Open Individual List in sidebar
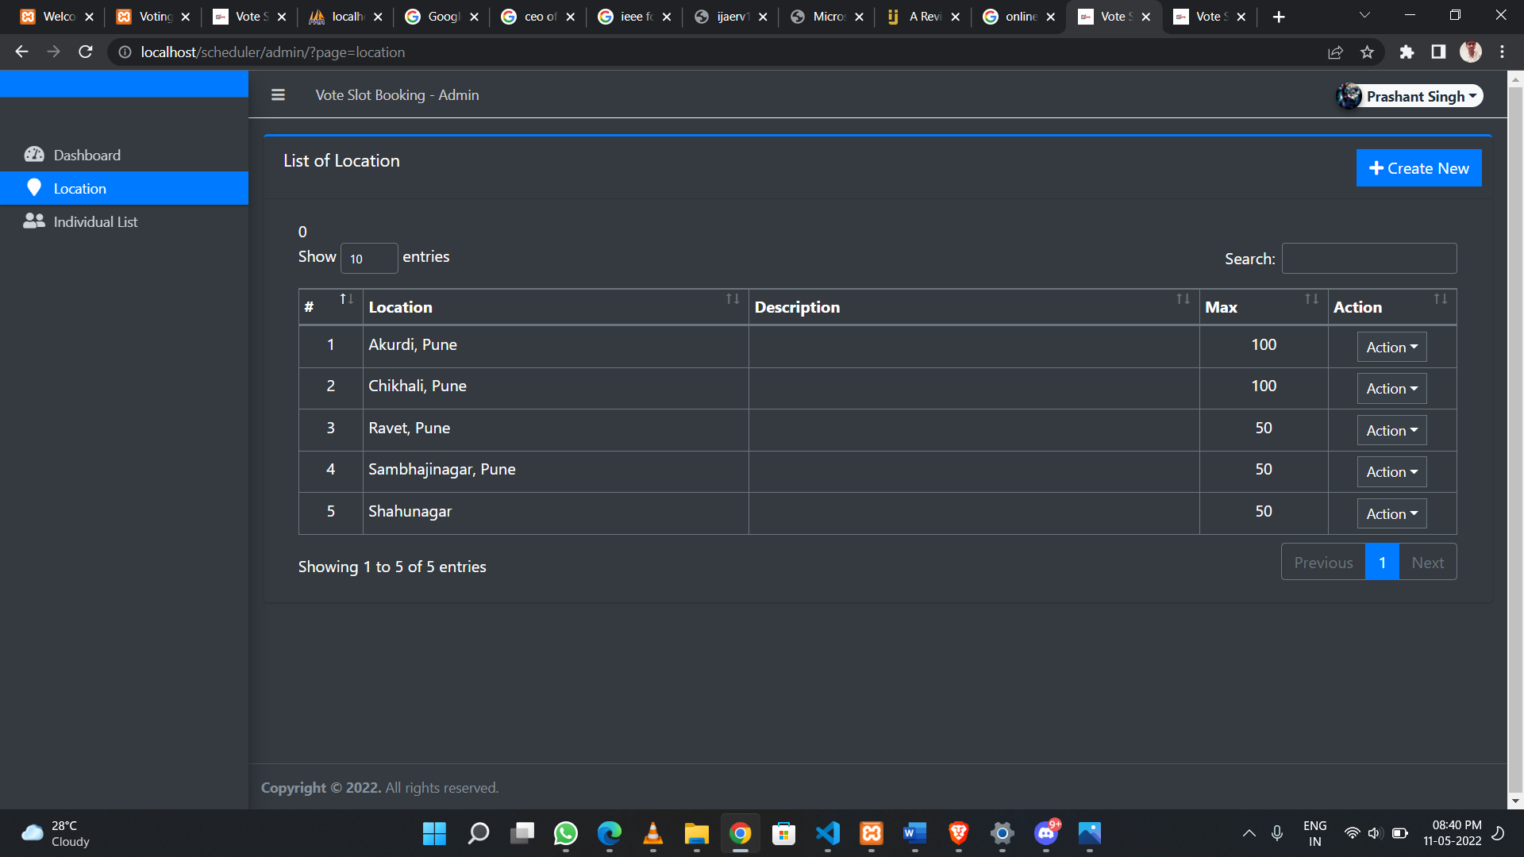Viewport: 1524px width, 857px height. (x=124, y=221)
